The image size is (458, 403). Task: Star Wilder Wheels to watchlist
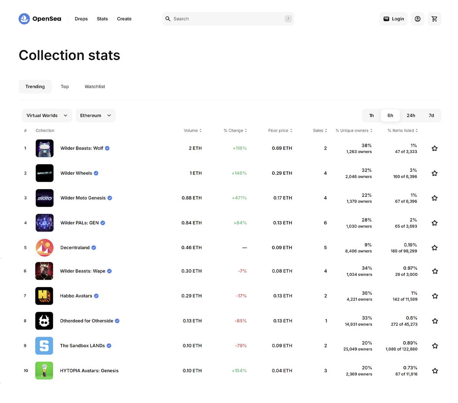pyautogui.click(x=434, y=173)
